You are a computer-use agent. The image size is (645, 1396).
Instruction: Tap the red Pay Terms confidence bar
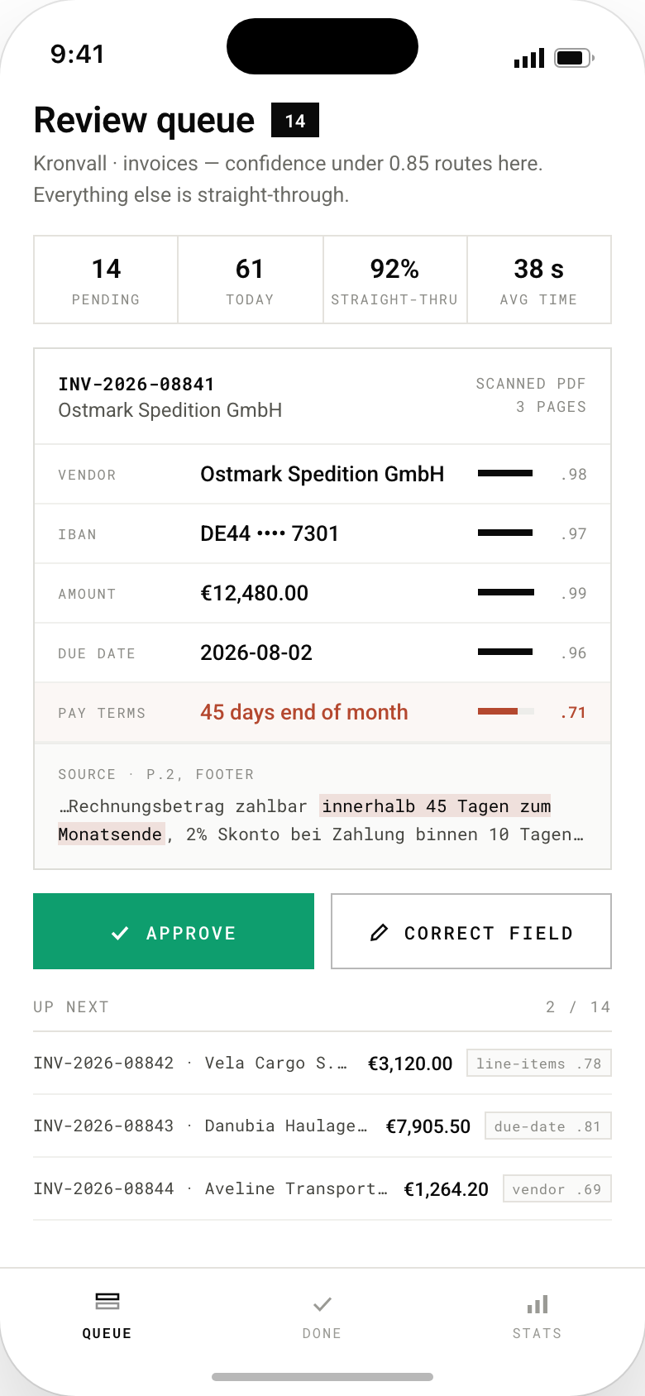pos(506,712)
